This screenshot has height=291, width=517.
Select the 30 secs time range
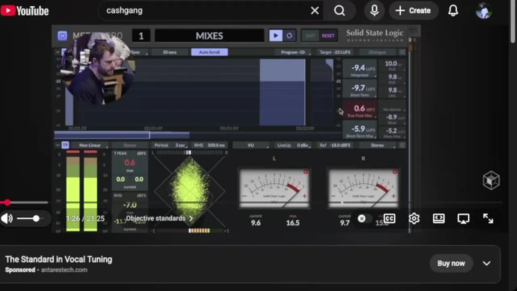coord(170,52)
